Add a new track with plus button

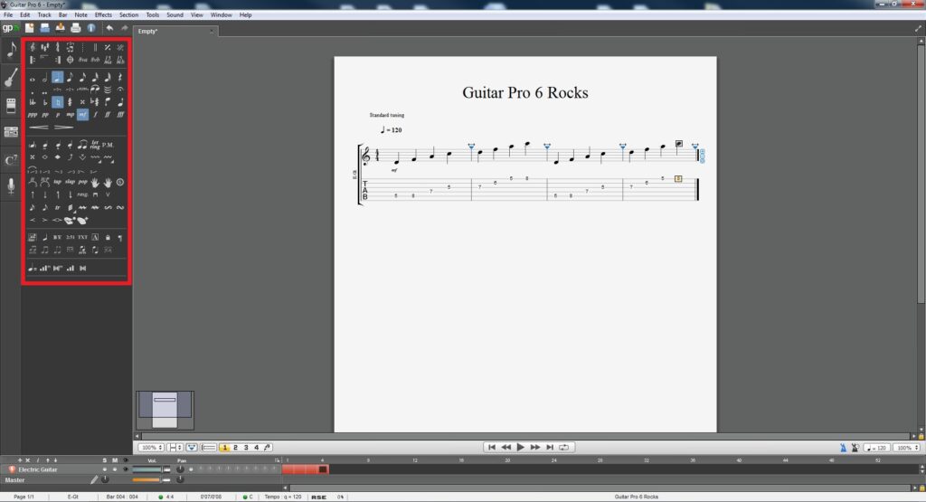coord(20,460)
